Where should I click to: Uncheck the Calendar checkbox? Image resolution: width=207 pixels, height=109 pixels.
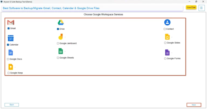point(8,45)
